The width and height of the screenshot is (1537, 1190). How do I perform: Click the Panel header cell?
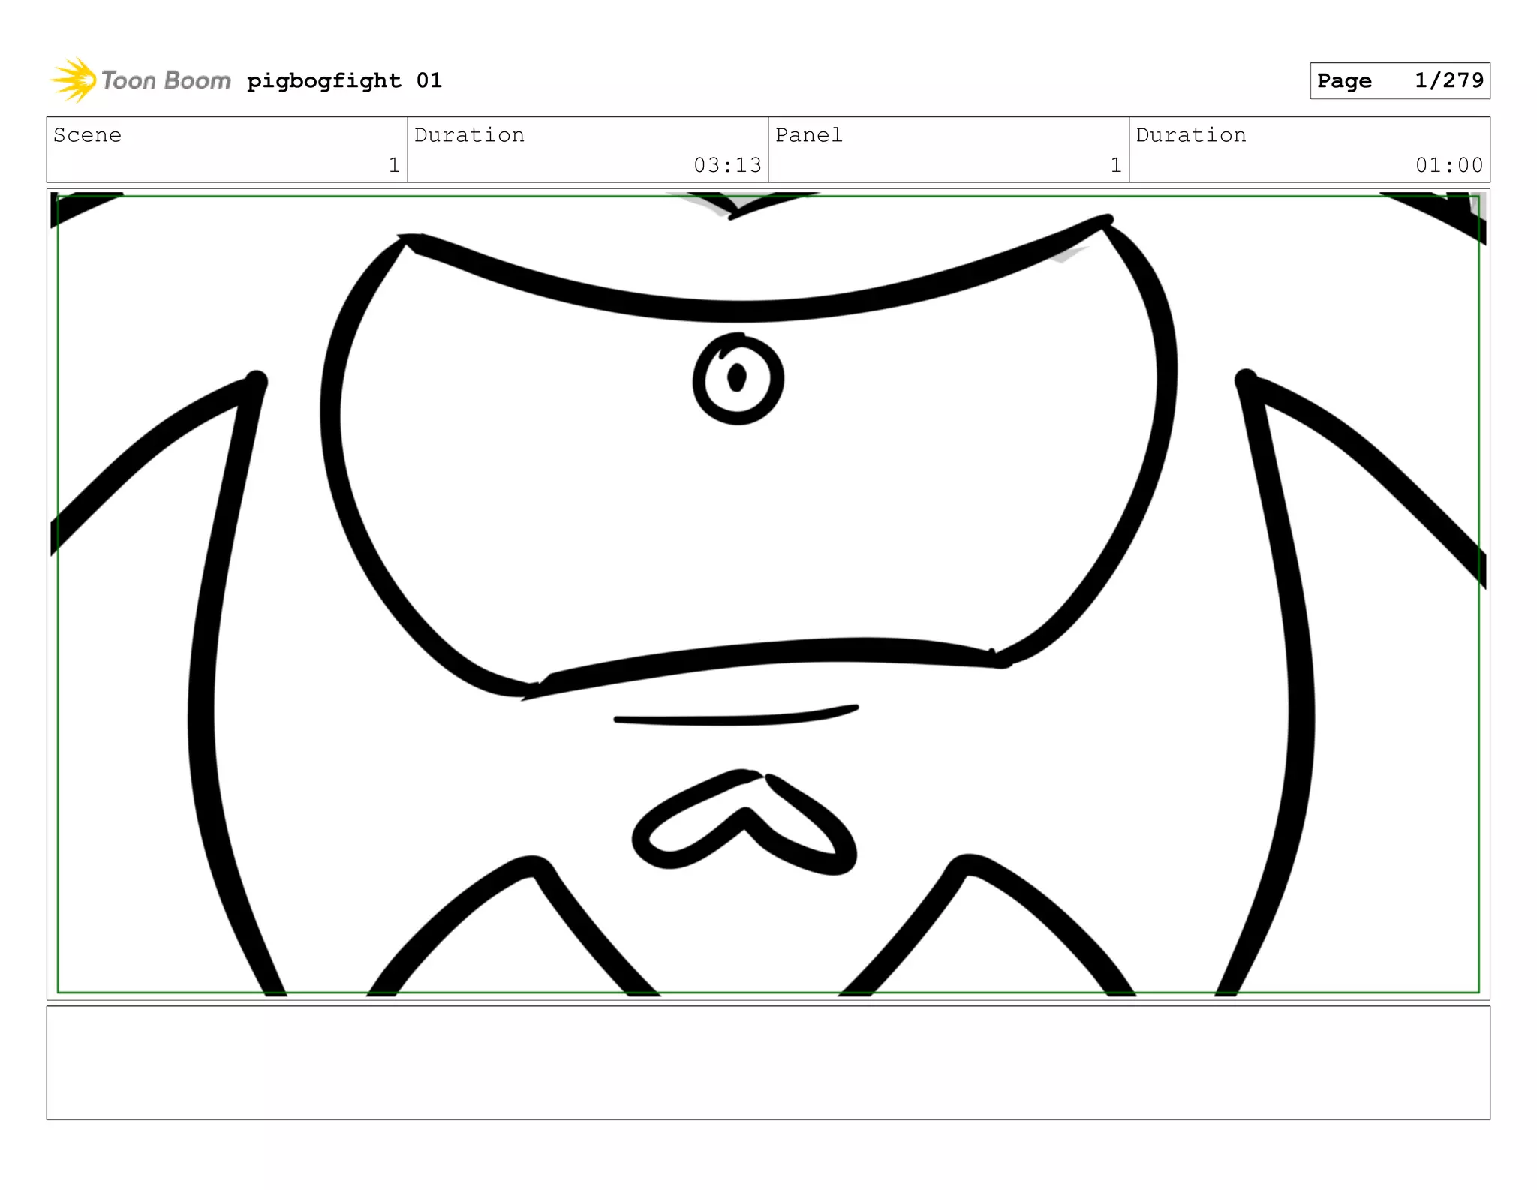click(x=808, y=135)
